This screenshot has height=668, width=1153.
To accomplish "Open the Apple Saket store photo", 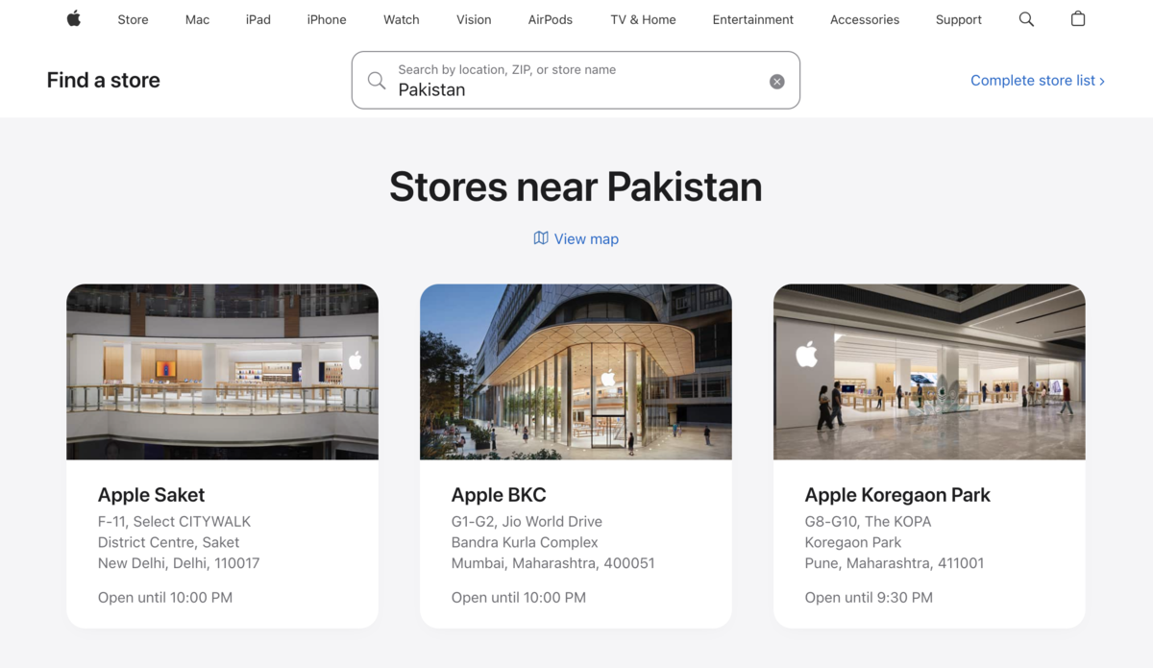I will click(222, 371).
